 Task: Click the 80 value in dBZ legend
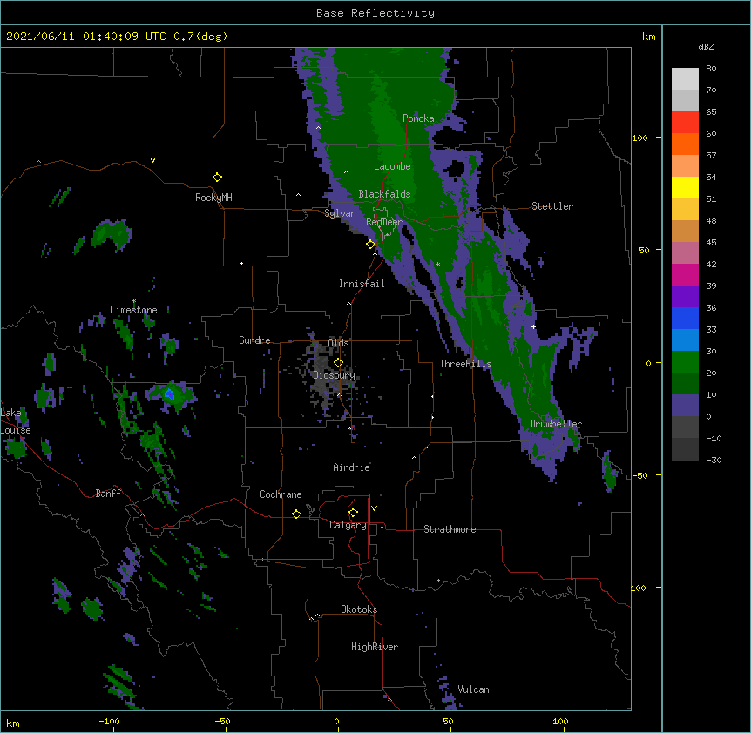(711, 69)
